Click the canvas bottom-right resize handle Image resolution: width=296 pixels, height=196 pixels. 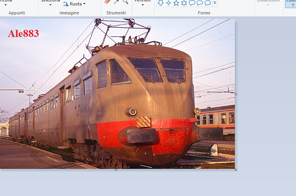coord(236,170)
